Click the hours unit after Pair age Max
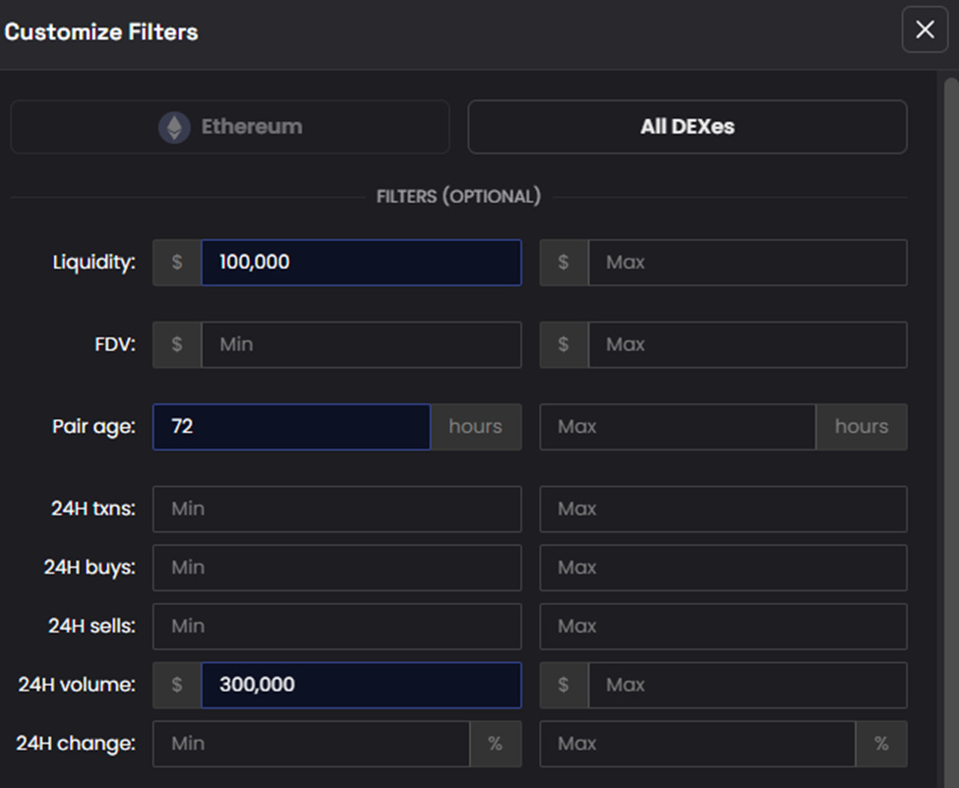Viewport: 959px width, 788px height. tap(862, 426)
